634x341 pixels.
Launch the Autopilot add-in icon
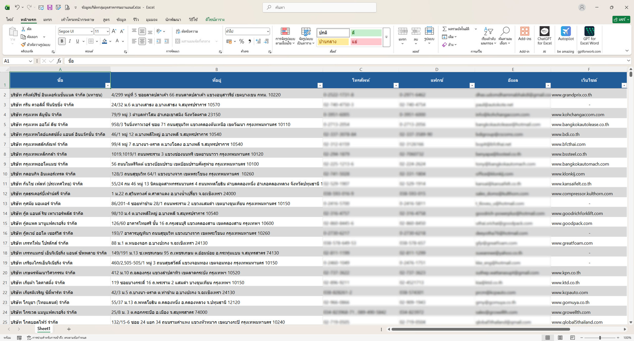point(566,34)
